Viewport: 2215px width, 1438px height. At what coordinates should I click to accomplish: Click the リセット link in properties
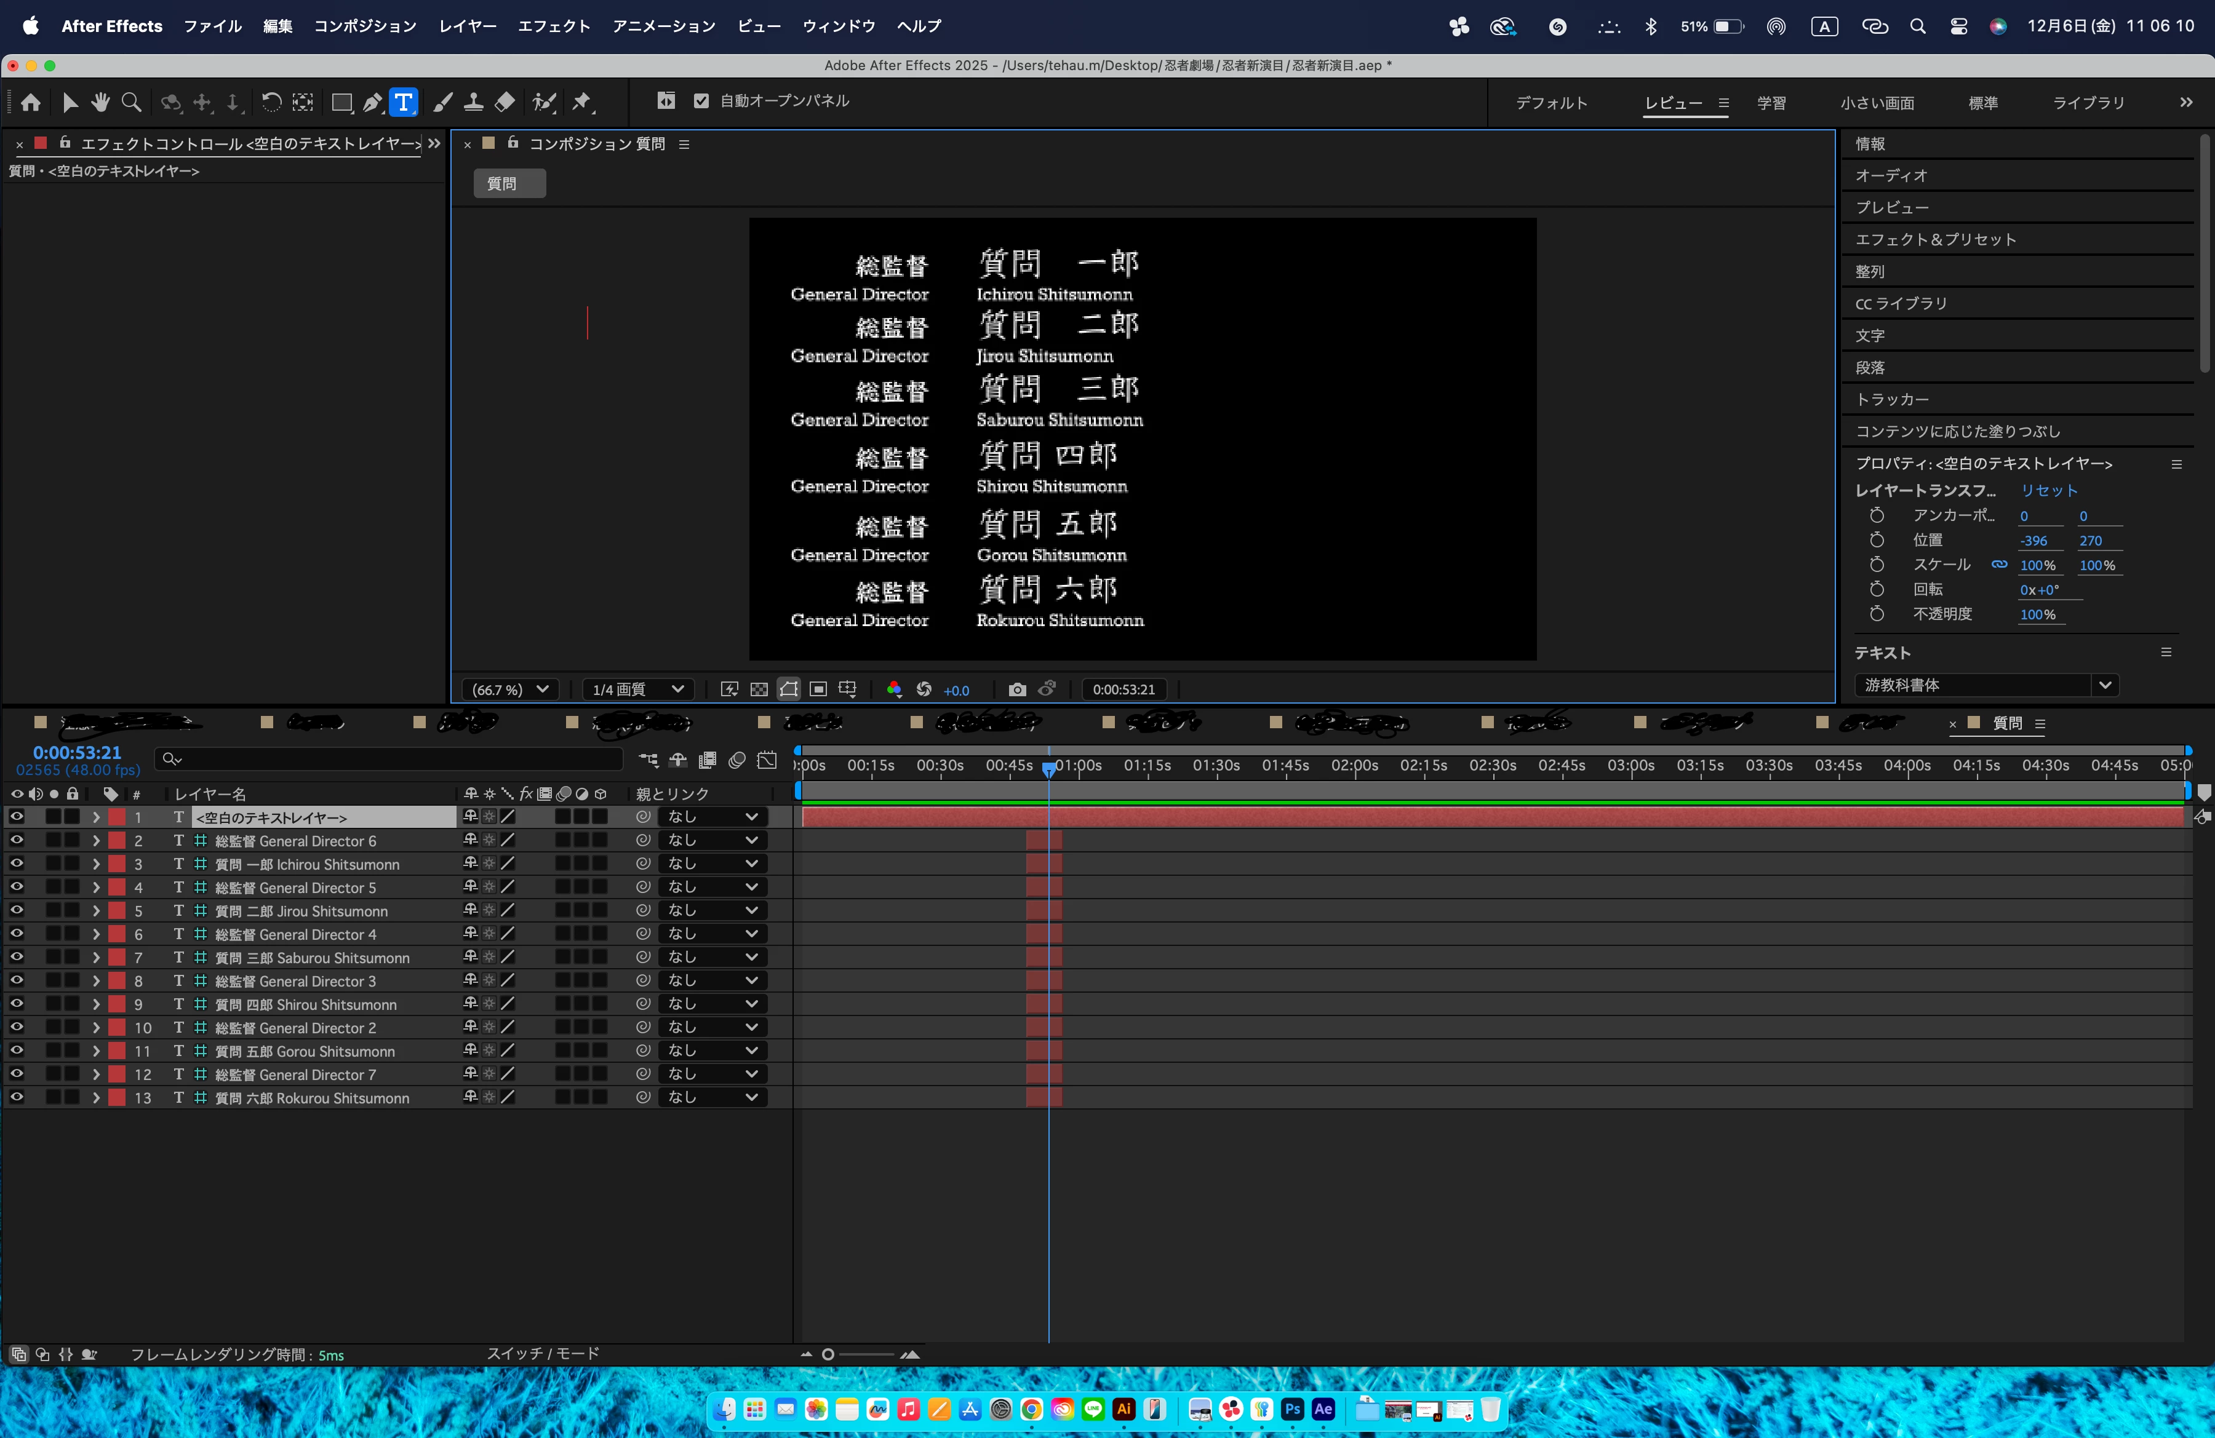click(x=2048, y=490)
